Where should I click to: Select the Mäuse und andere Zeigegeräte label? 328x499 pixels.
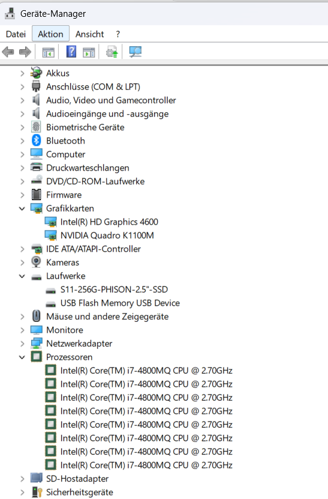(x=107, y=316)
